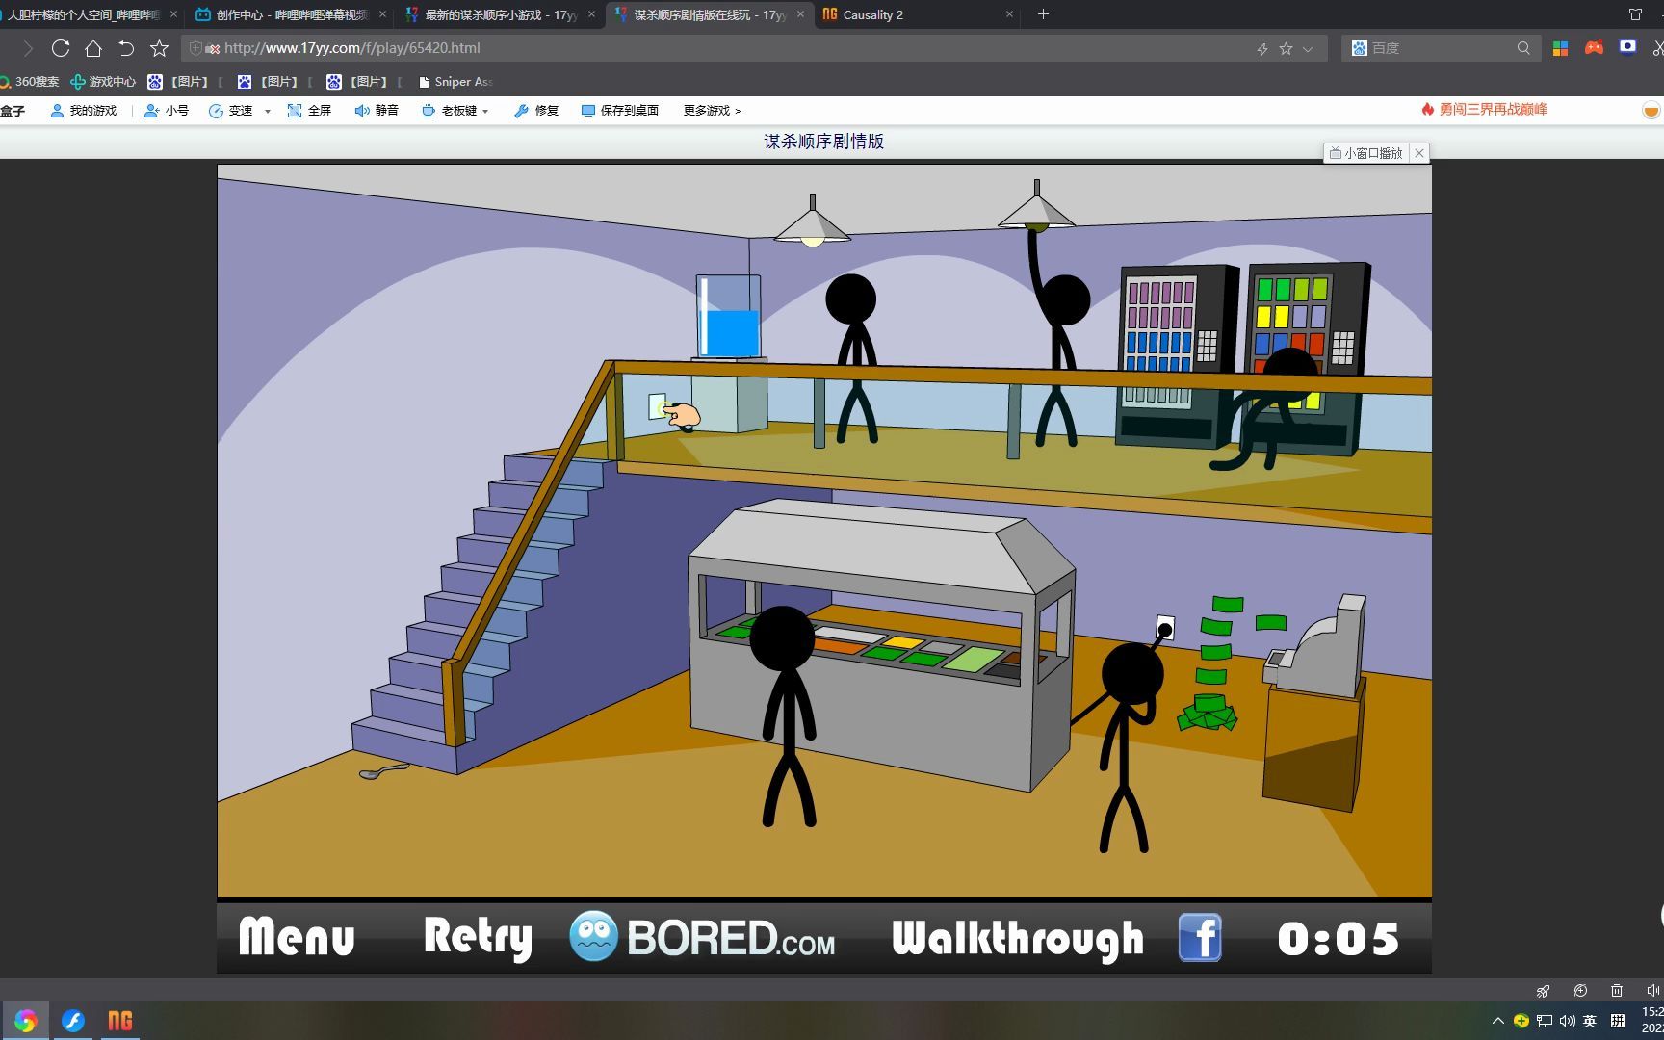
Task: Click the lightning speed-mode icon in address bar
Action: pyautogui.click(x=1262, y=48)
